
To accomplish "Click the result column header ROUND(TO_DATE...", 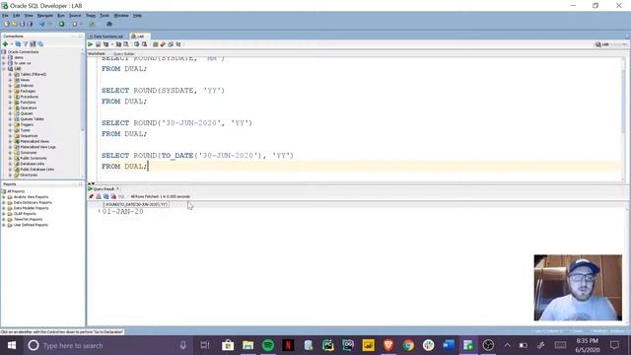I will (136, 204).
